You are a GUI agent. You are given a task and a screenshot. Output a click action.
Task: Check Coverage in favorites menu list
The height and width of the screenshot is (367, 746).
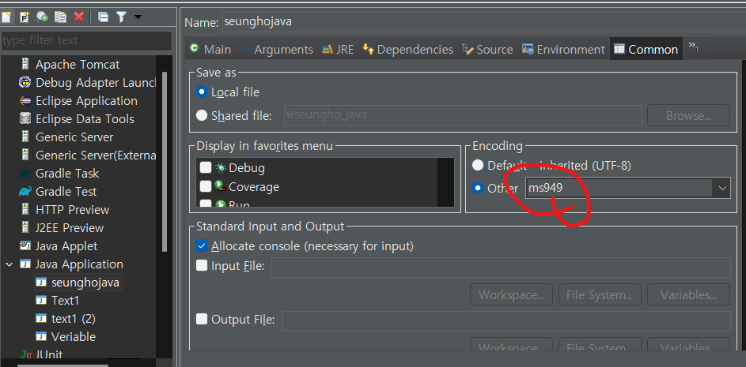click(x=206, y=186)
